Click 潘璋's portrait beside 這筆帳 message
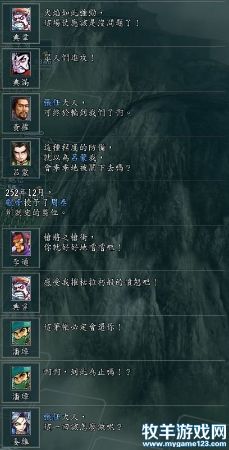Image resolution: width=229 pixels, height=450 pixels. click(x=21, y=333)
